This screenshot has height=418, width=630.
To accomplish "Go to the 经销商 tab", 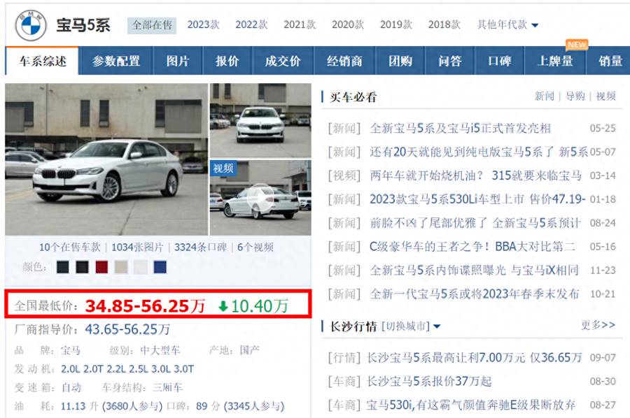I will (344, 61).
